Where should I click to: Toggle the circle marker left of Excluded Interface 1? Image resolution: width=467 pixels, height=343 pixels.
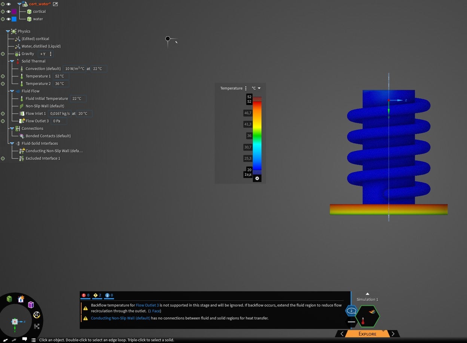tap(3, 159)
